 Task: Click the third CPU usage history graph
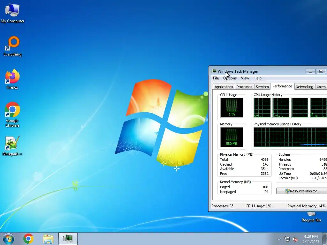(300, 108)
